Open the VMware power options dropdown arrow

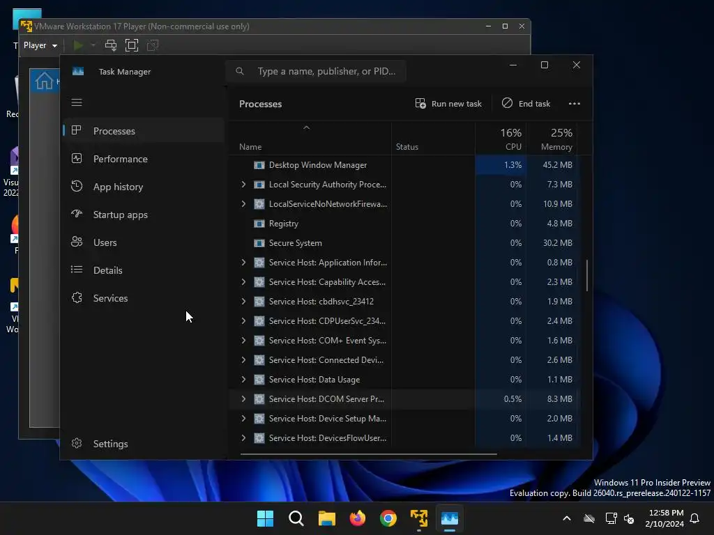click(x=93, y=45)
